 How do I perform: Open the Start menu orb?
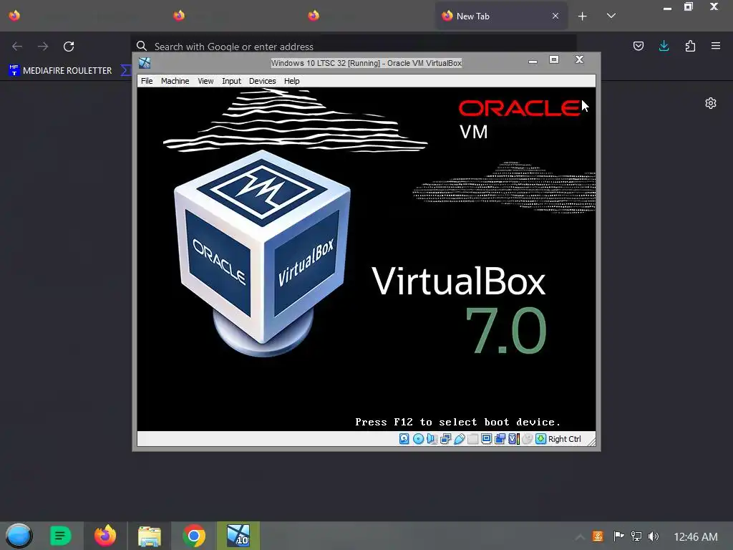click(x=19, y=536)
